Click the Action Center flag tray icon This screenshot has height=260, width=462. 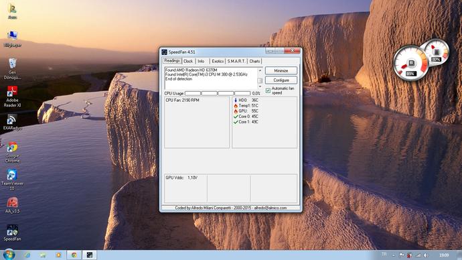(x=402, y=255)
